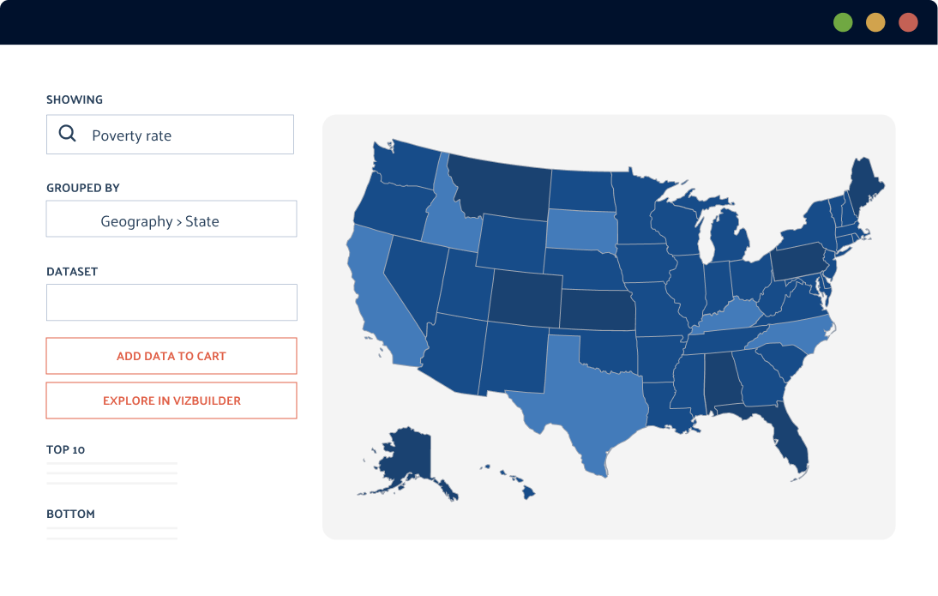Click Add Data to Cart
This screenshot has width=938, height=596.
171,355
